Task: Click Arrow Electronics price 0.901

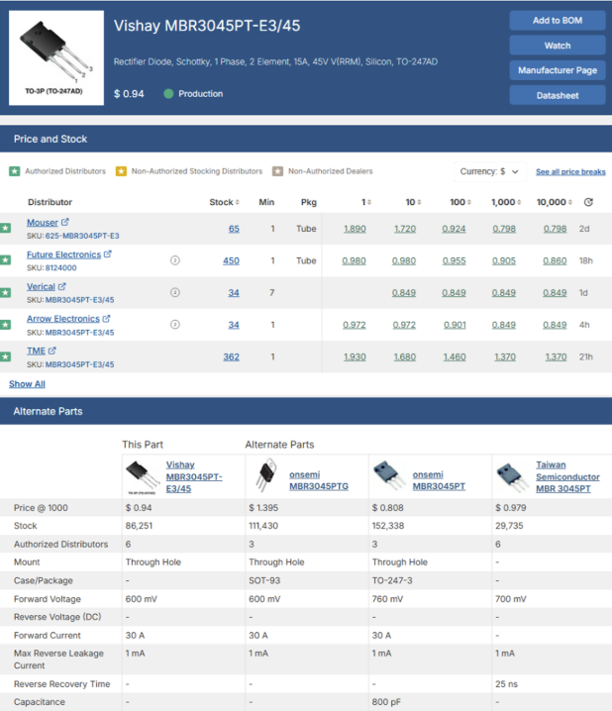Action: [455, 325]
